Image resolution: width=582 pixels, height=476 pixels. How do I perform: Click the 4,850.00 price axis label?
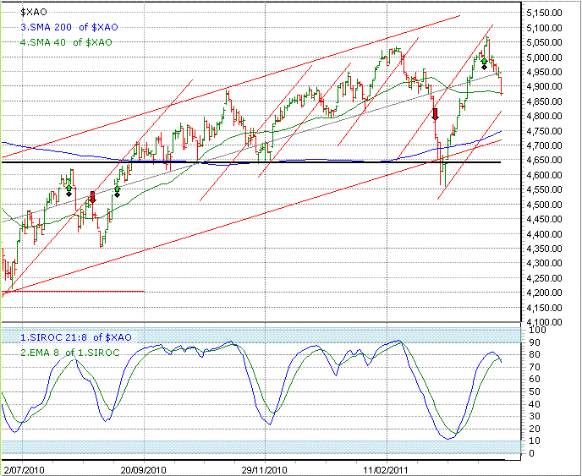pos(544,101)
